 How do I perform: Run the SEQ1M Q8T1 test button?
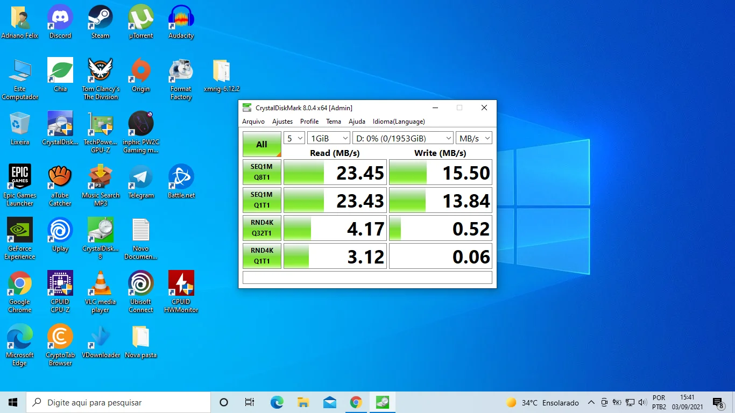click(262, 173)
